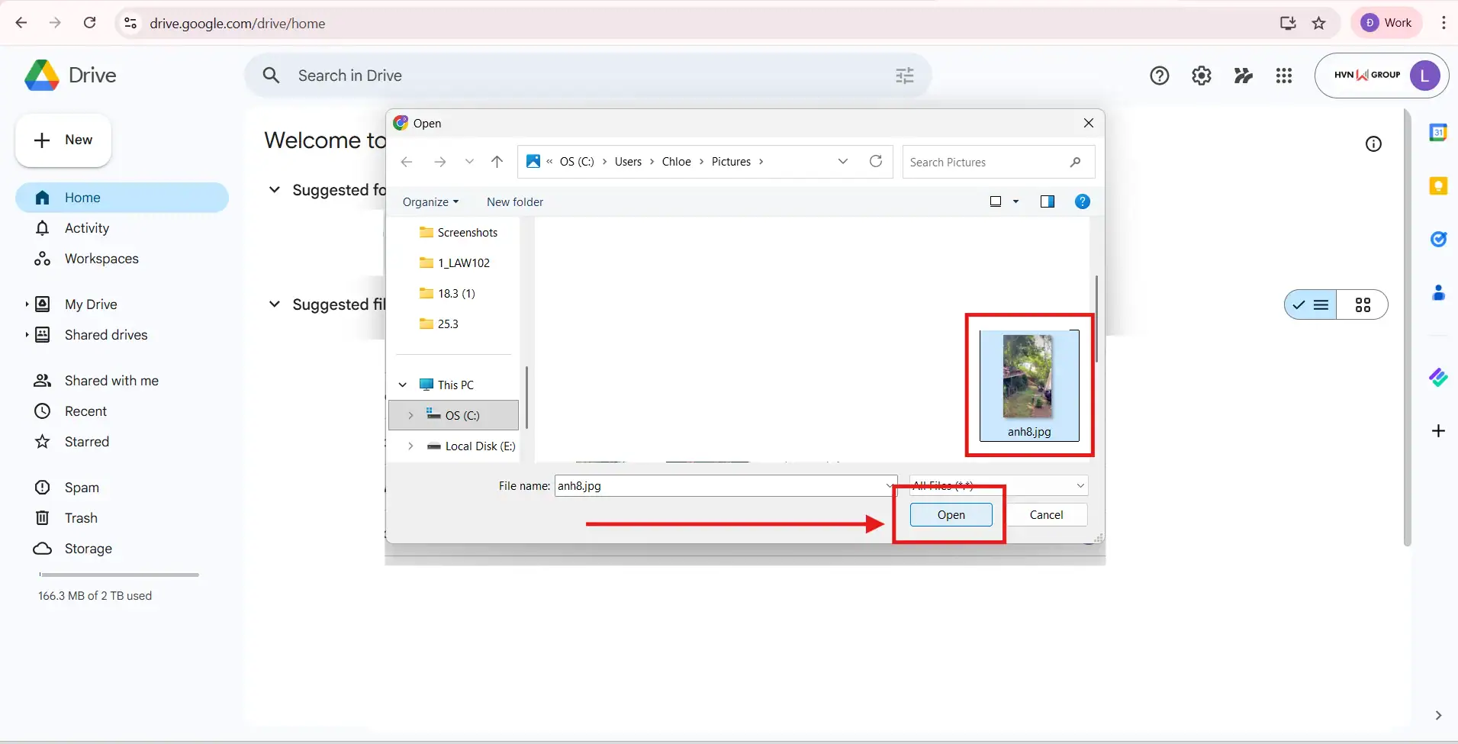Screen dimensions: 1458x744
Task: Select My Drive in the sidebar
Action: (x=90, y=304)
